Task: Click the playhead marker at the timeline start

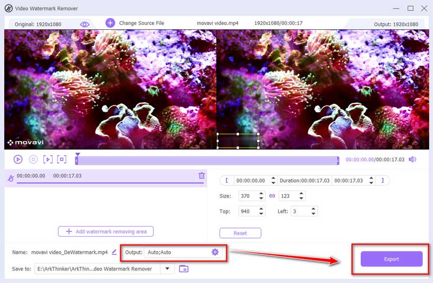Action: (x=77, y=155)
